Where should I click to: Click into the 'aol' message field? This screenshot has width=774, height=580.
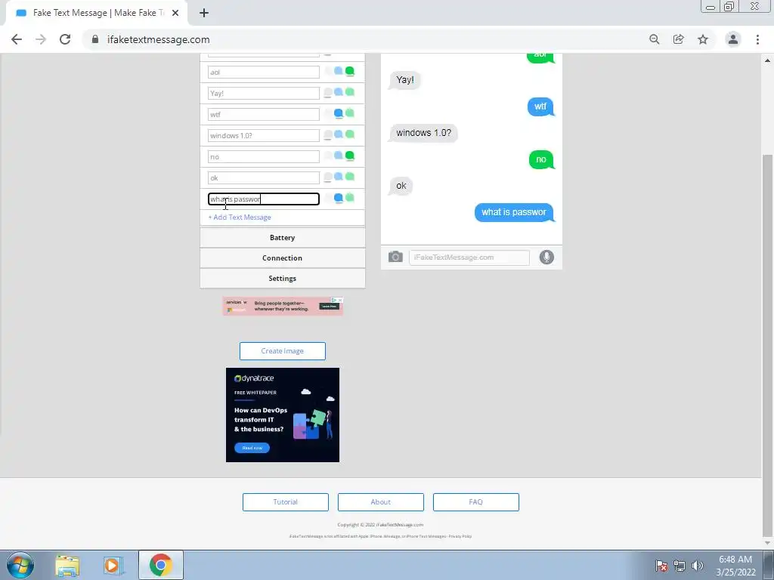click(264, 72)
